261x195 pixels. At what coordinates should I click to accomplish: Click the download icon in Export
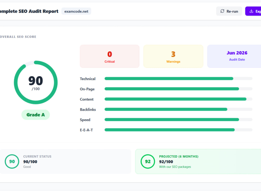tap(251, 11)
